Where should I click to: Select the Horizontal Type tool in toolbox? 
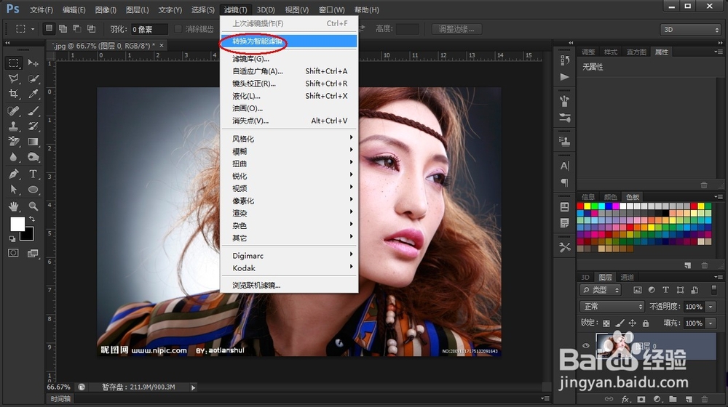(33, 174)
